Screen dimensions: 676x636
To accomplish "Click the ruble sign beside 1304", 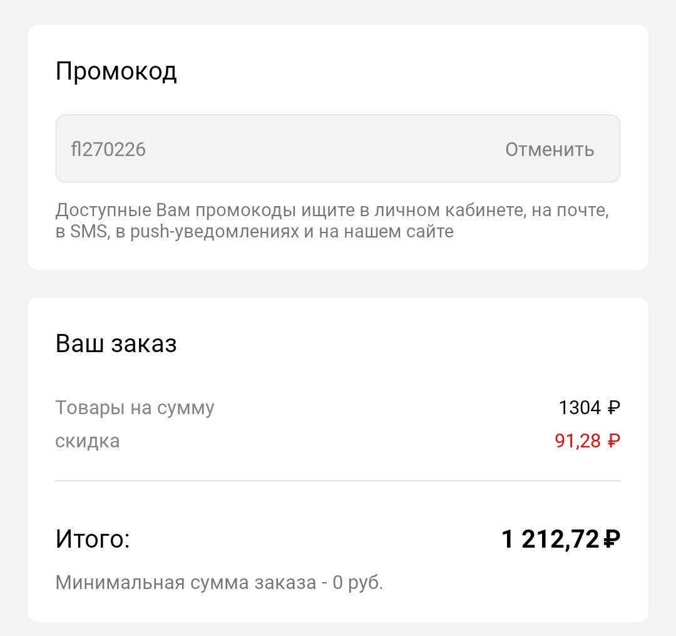I will 613,409.
